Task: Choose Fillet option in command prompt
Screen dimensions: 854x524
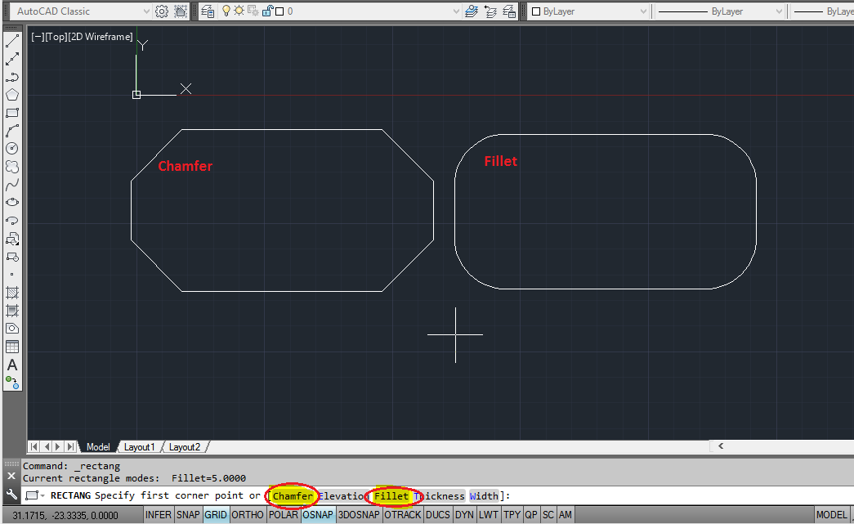Action: pos(391,495)
